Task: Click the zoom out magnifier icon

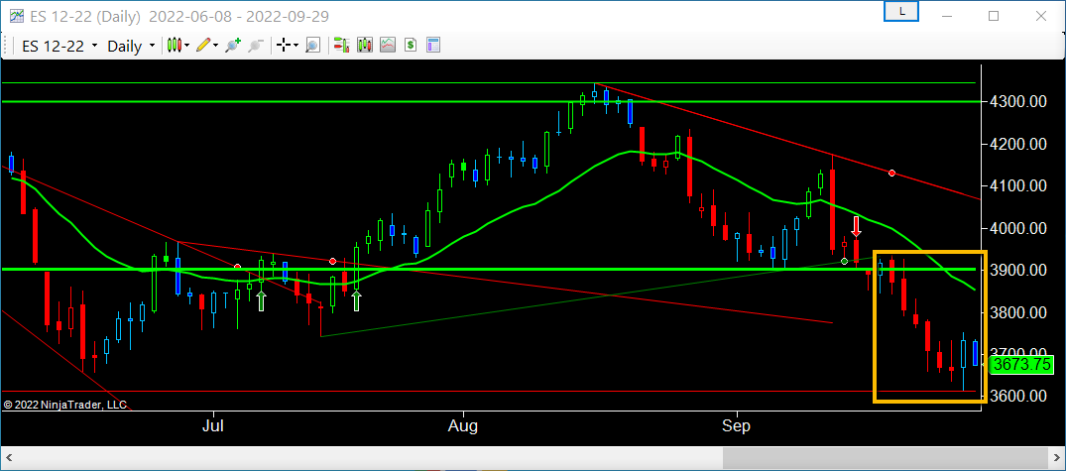Action: [256, 46]
